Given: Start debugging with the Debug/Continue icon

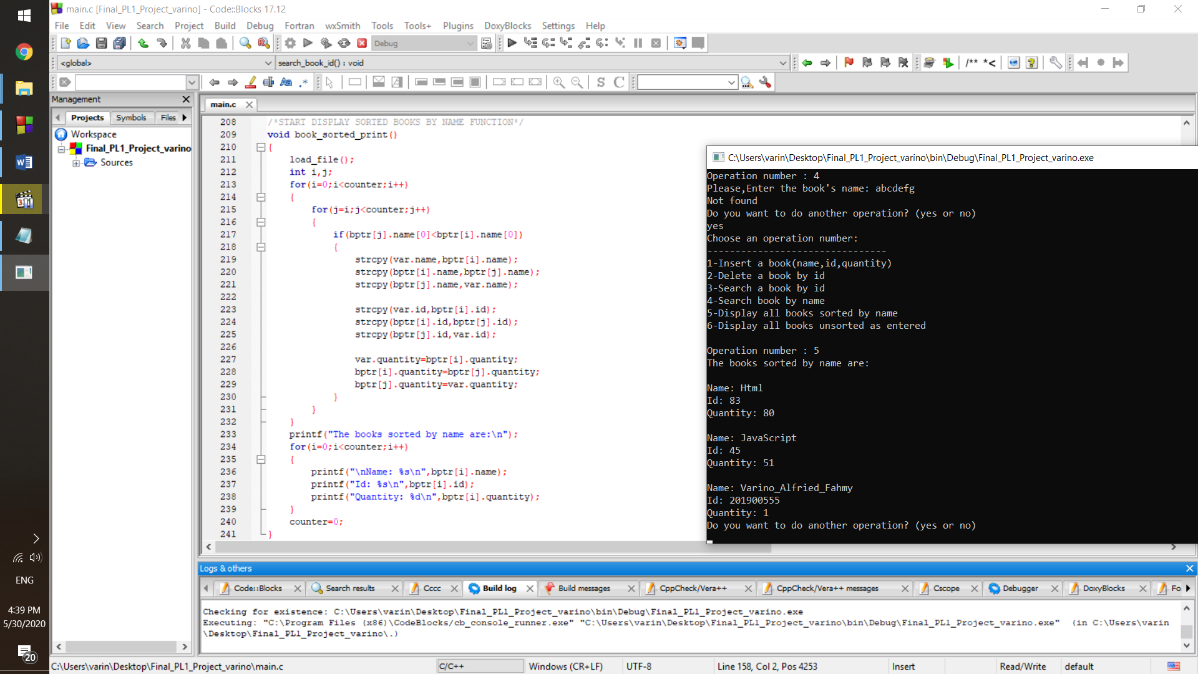Looking at the screenshot, I should pyautogui.click(x=512, y=43).
